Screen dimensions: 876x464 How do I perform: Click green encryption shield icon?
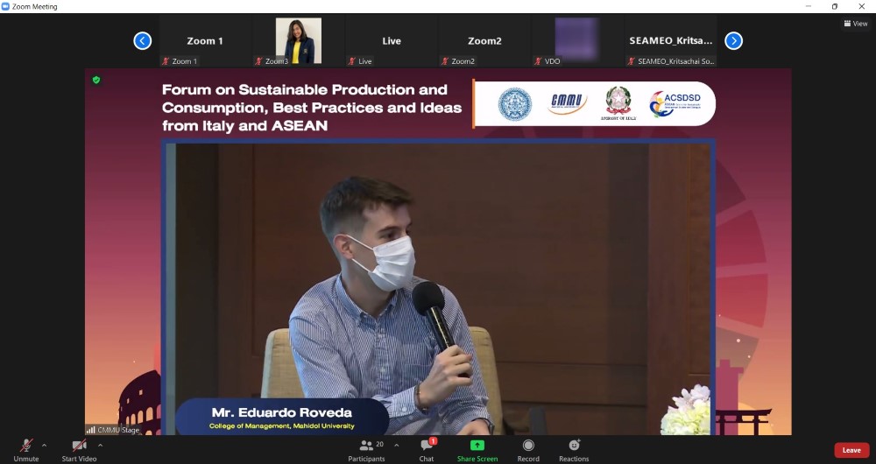[x=96, y=80]
